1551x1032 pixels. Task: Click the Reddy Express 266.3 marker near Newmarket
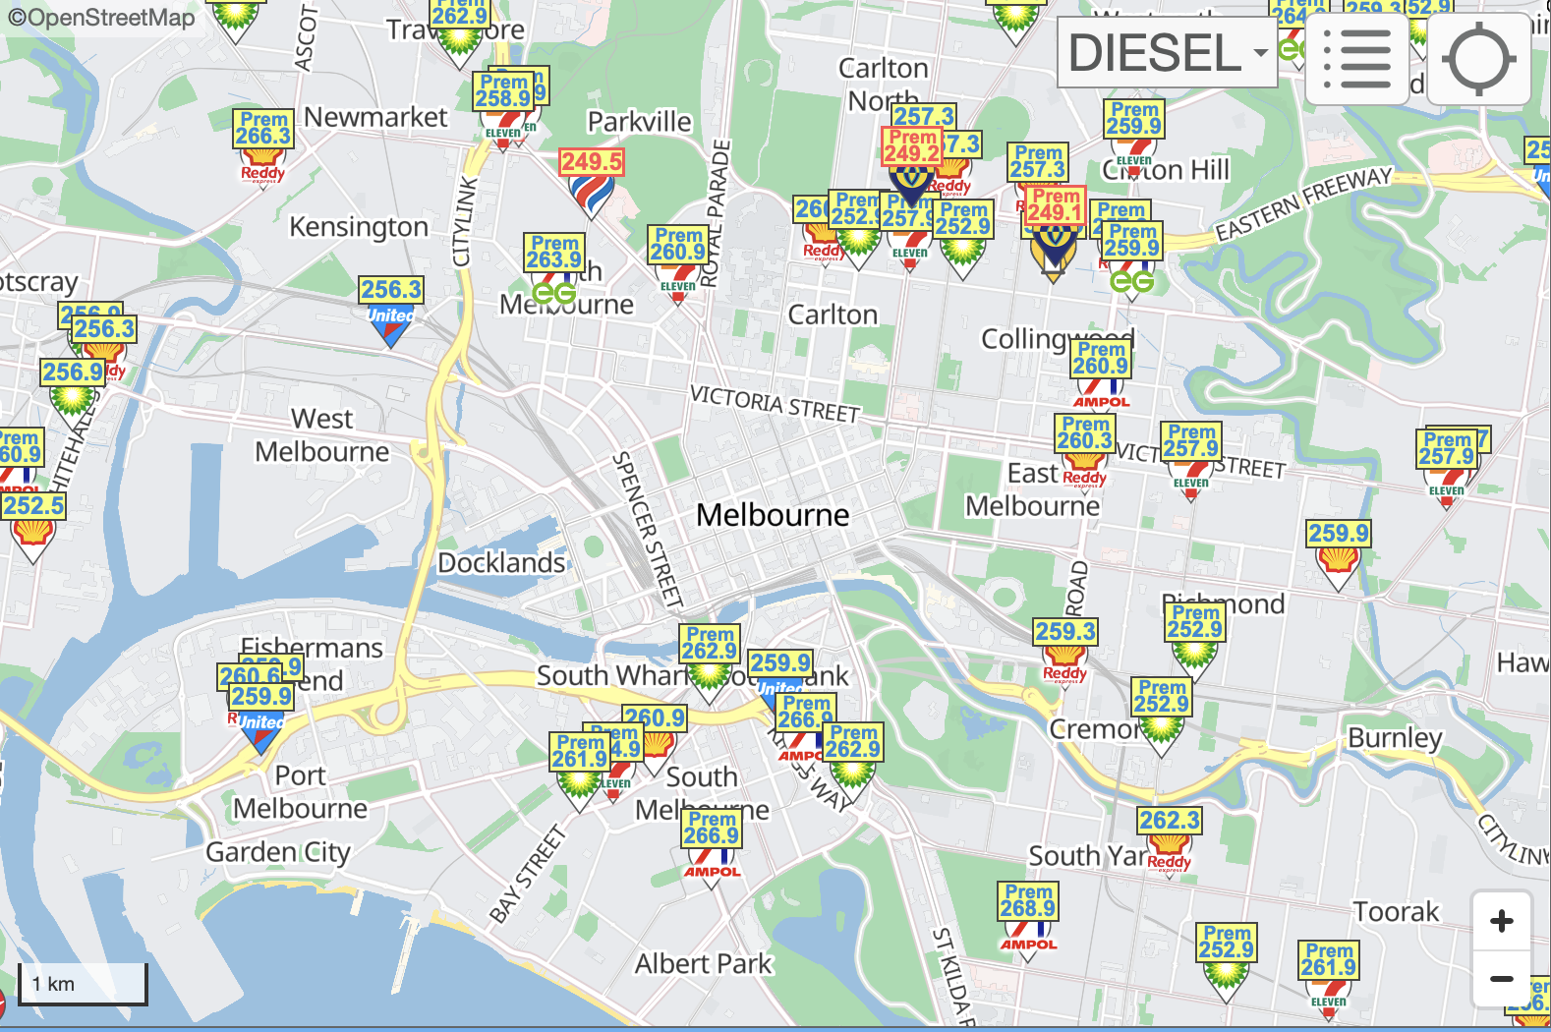263,146
